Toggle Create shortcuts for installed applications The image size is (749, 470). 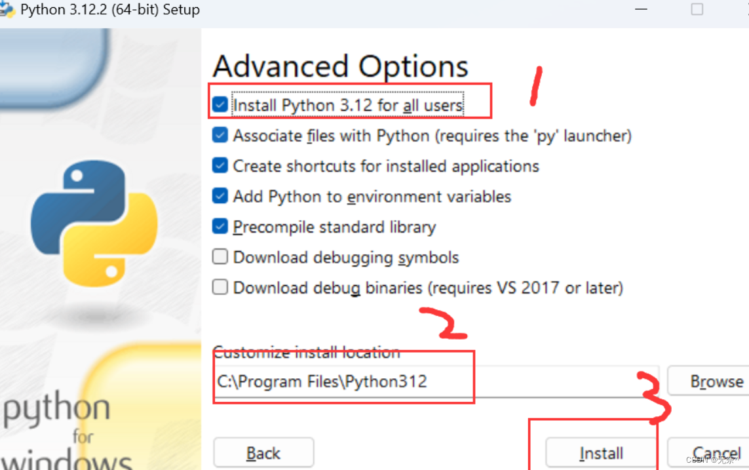coord(220,166)
